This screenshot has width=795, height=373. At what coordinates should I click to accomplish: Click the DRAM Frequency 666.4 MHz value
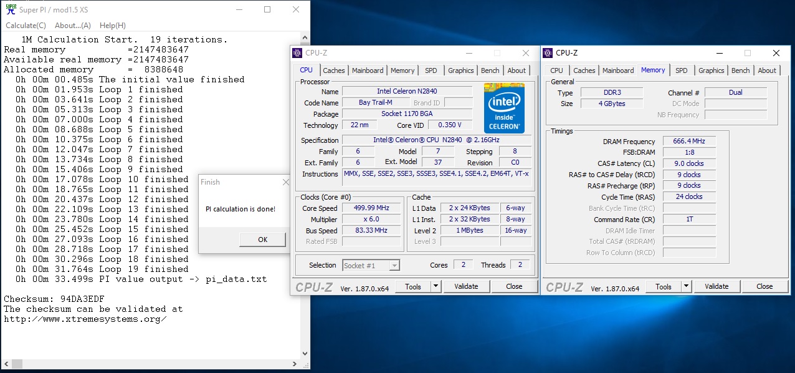(x=689, y=142)
